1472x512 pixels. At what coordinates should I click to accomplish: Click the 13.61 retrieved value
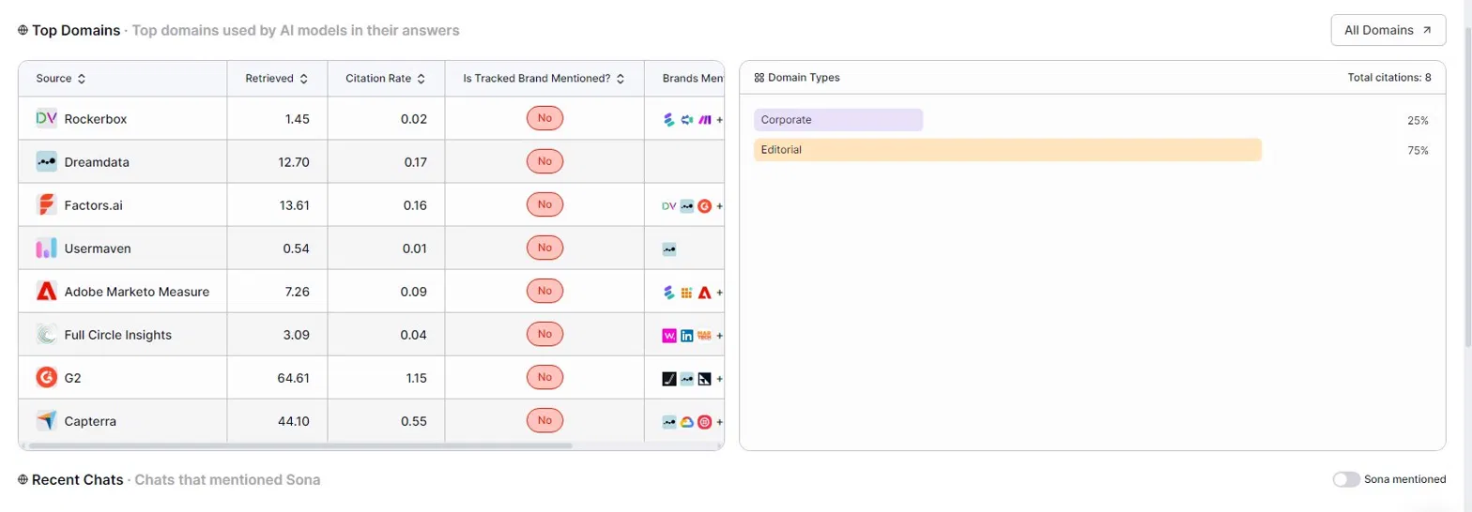(x=294, y=205)
